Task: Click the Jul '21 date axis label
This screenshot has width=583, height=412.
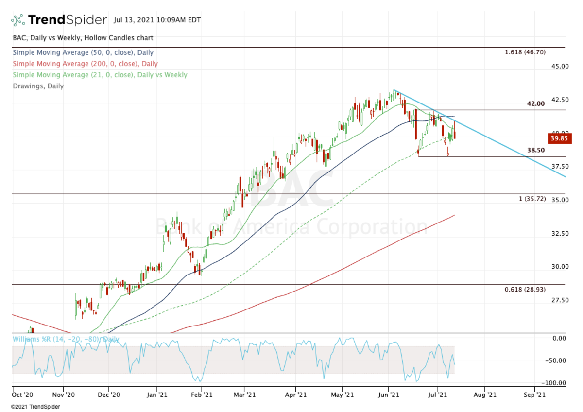Action: 437,395
